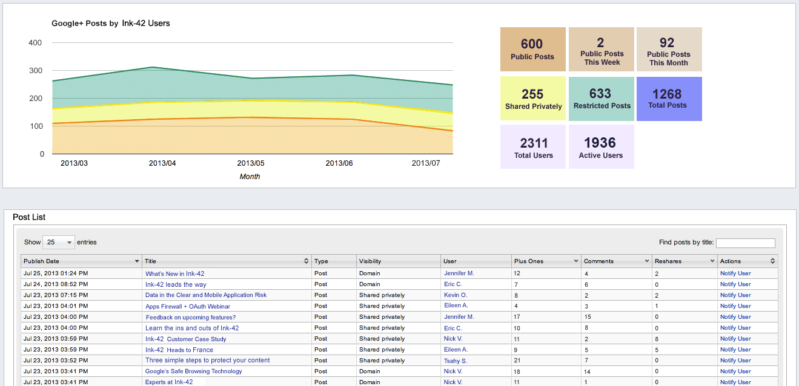799x386 pixels.
Task: Select the 92 Public Posts This Month tile
Action: click(x=669, y=50)
